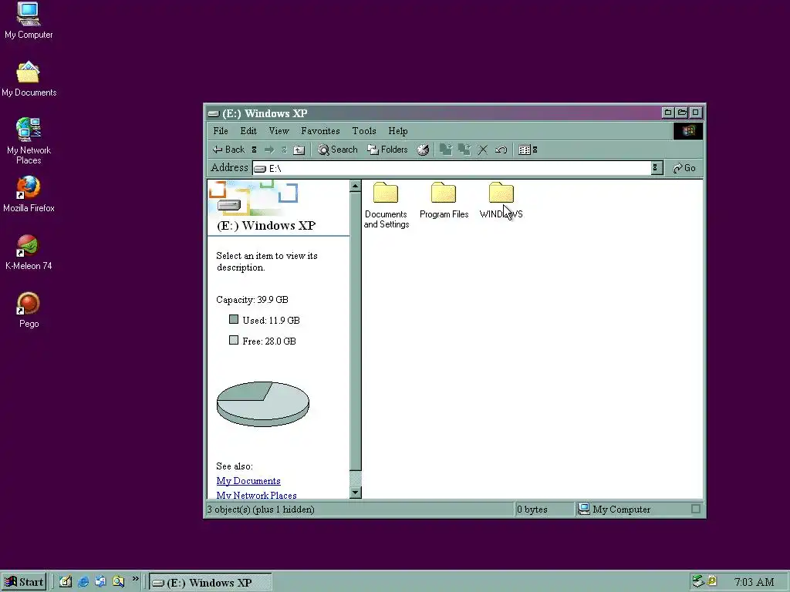Click the drive icon in title bar

[214, 113]
